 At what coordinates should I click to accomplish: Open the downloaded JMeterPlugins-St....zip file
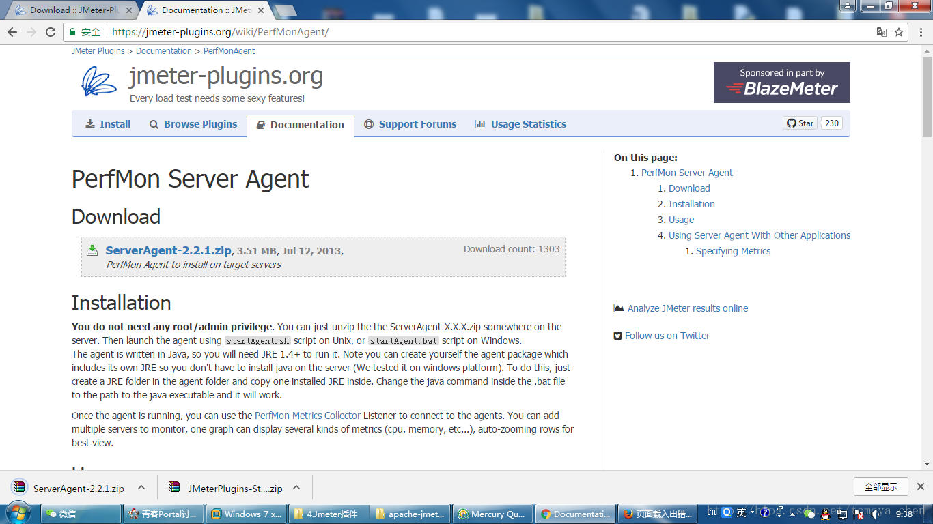(x=225, y=488)
